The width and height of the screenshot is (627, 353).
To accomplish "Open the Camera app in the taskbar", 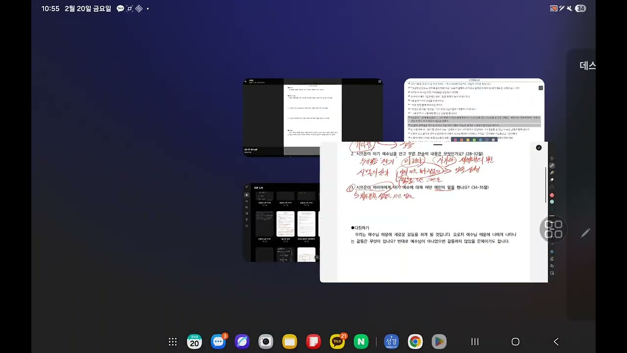I will (266, 342).
